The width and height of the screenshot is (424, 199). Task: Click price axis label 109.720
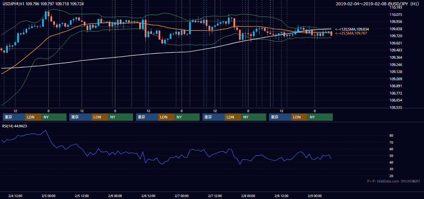[396, 36]
